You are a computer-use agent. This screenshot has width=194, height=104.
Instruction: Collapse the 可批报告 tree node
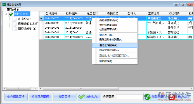(6, 14)
